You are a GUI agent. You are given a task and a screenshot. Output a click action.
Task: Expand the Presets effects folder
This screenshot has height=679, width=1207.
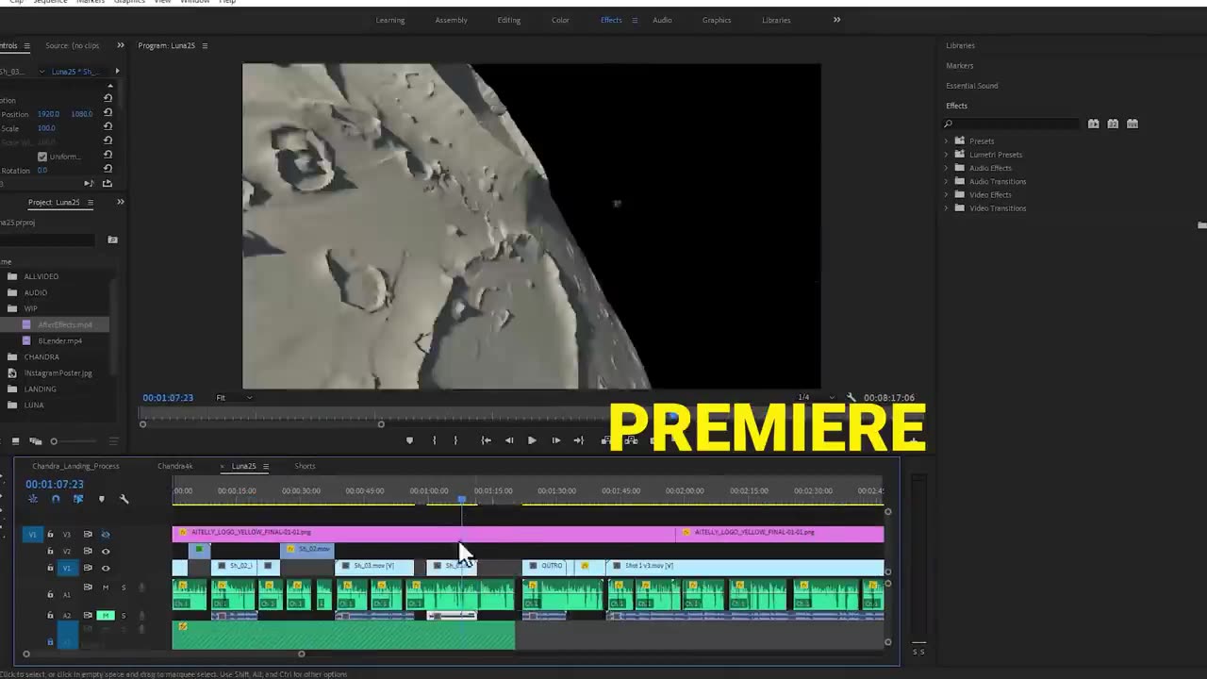tap(947, 141)
